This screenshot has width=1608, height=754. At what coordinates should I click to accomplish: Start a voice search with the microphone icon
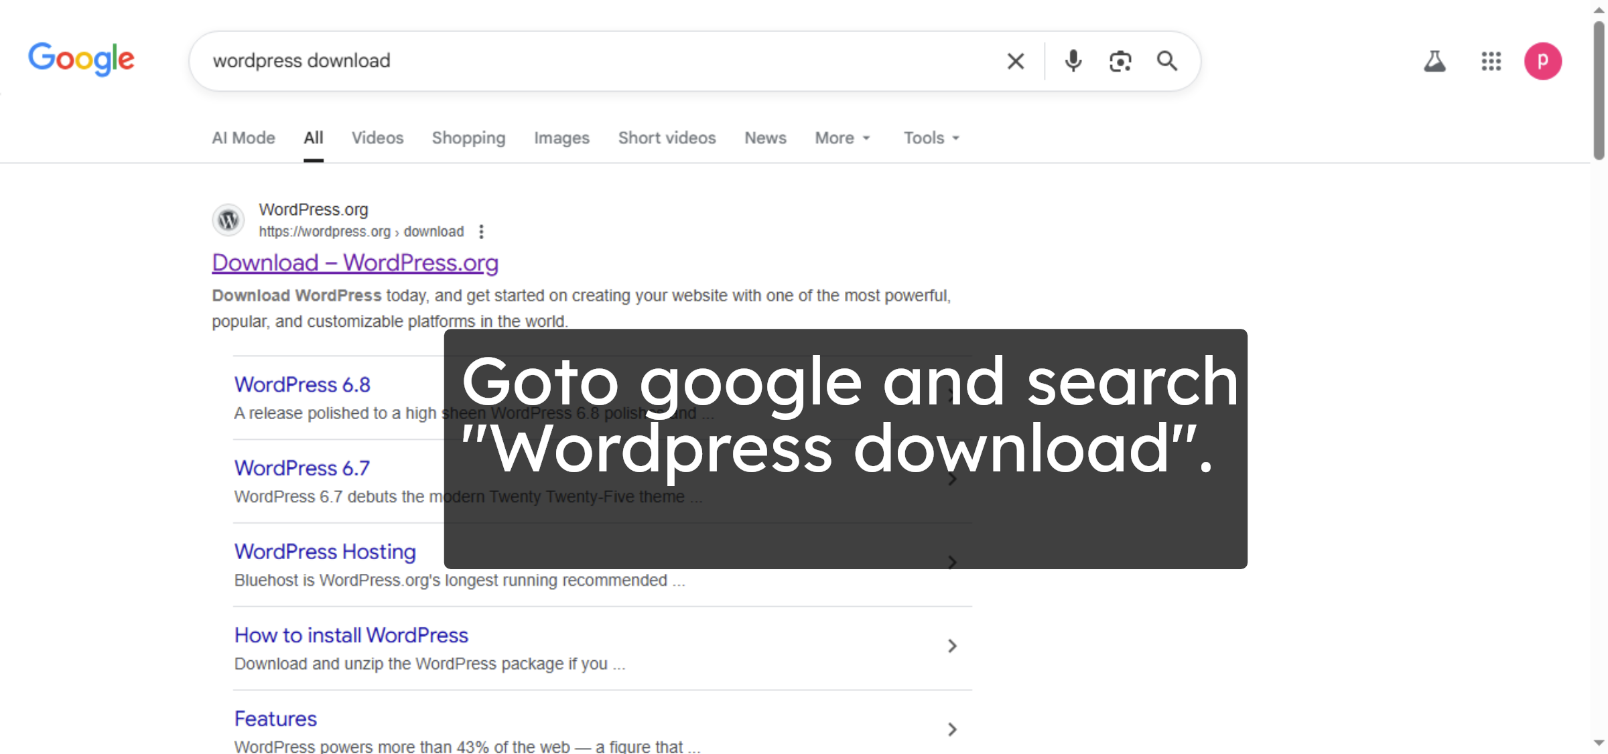[1073, 61]
